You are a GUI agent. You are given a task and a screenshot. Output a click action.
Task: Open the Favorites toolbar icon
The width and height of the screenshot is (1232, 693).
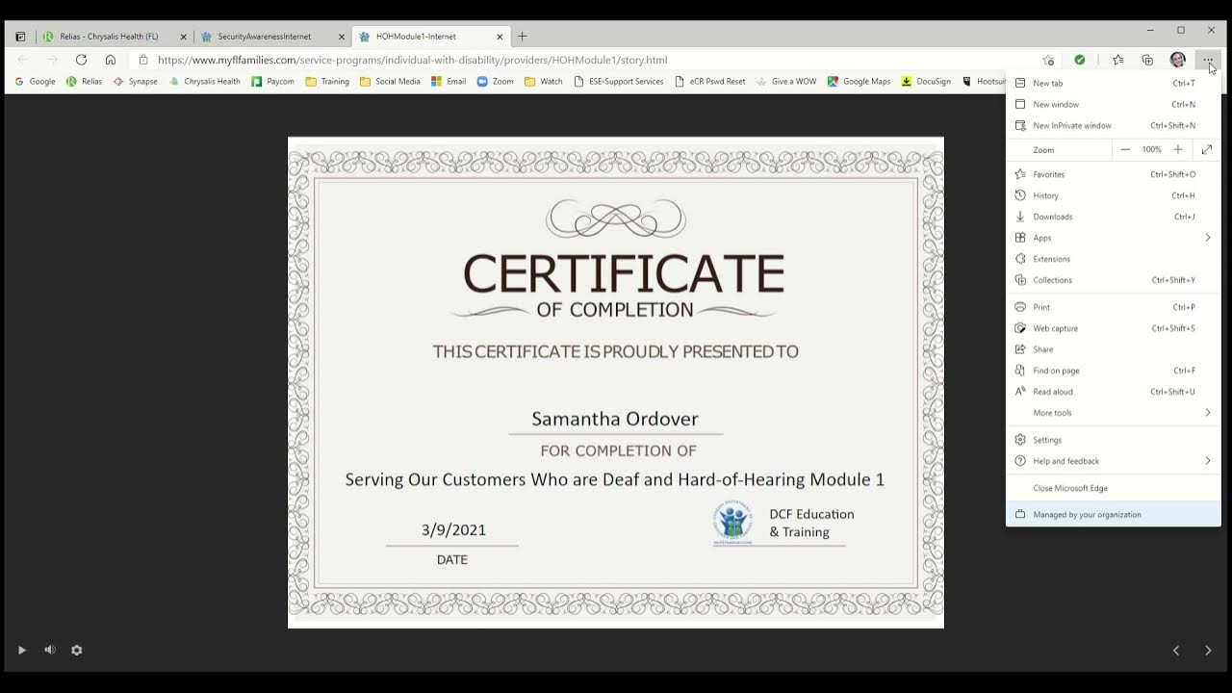point(1117,60)
